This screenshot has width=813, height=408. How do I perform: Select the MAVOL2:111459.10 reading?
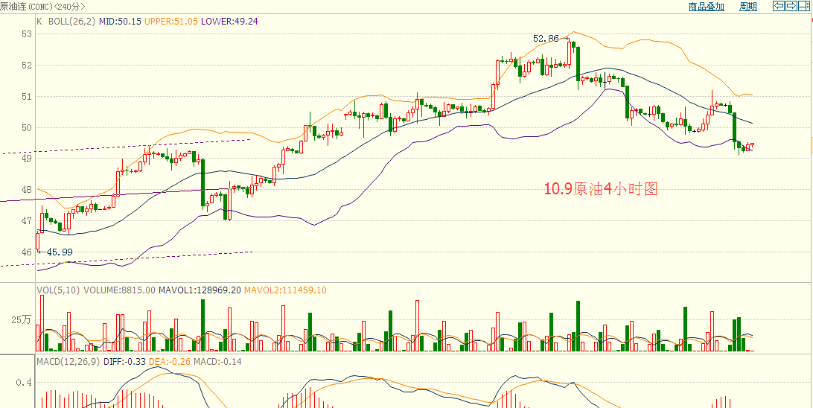coord(285,290)
